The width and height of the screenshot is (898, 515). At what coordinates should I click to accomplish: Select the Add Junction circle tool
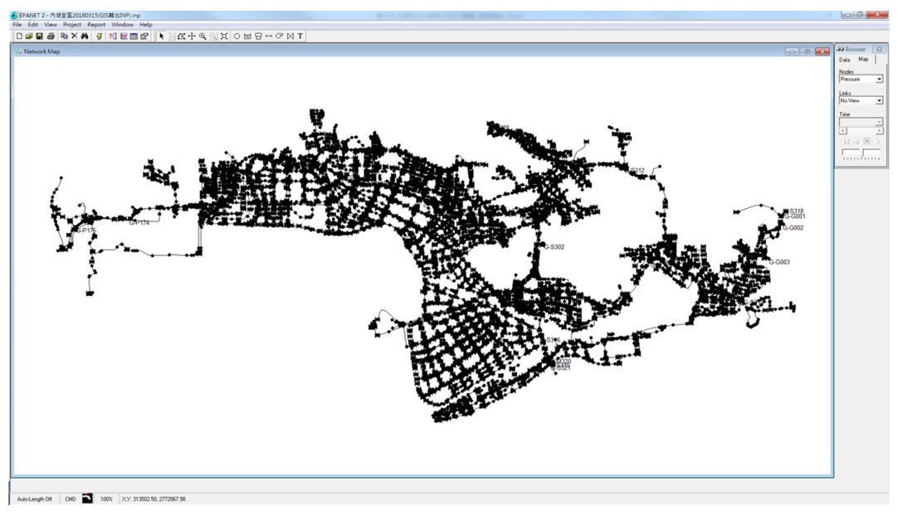coord(237,36)
